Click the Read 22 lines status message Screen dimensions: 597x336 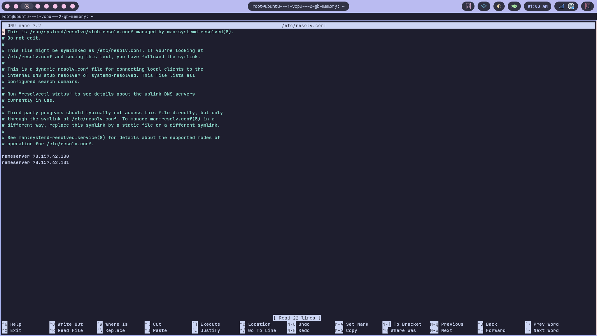297,318
